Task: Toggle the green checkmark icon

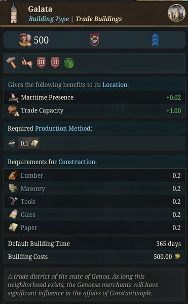Action: tap(69, 63)
